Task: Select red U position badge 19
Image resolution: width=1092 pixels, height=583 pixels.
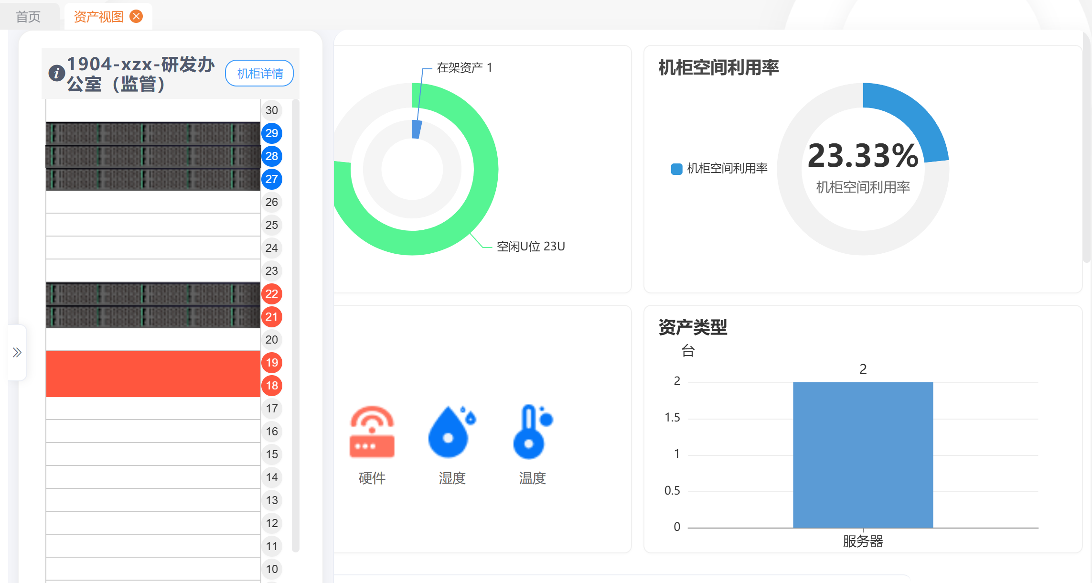Action: pyautogui.click(x=272, y=363)
